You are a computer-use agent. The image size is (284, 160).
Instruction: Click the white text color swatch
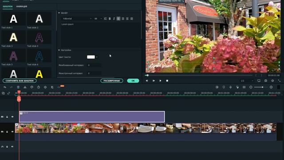91,57
